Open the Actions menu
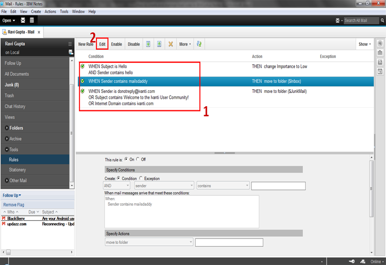The height and width of the screenshot is (265, 386). pyautogui.click(x=50, y=12)
